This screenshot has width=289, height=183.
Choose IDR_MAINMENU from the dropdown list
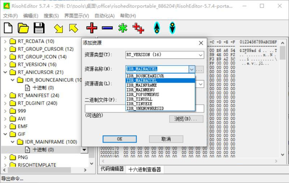[160, 90]
